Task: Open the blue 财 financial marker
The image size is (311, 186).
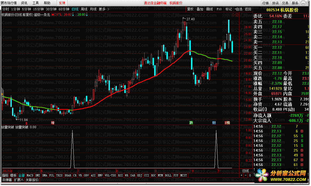Action: click(214, 123)
